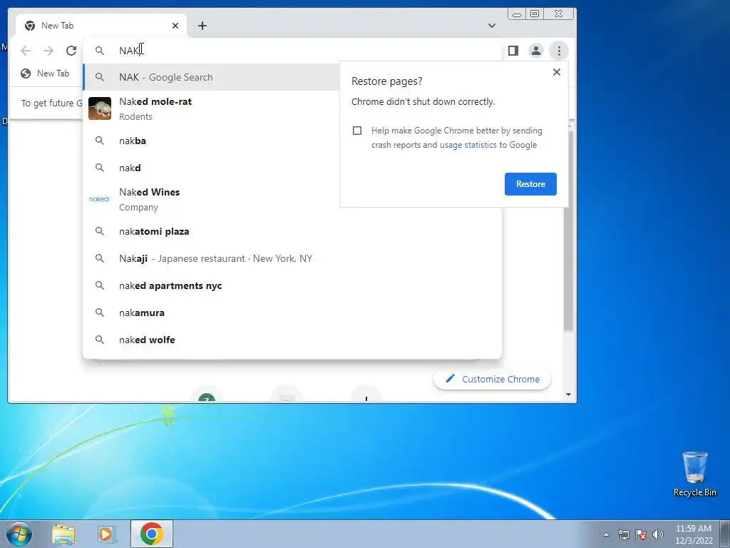Click the Naked Wines logo icon

[x=100, y=199]
